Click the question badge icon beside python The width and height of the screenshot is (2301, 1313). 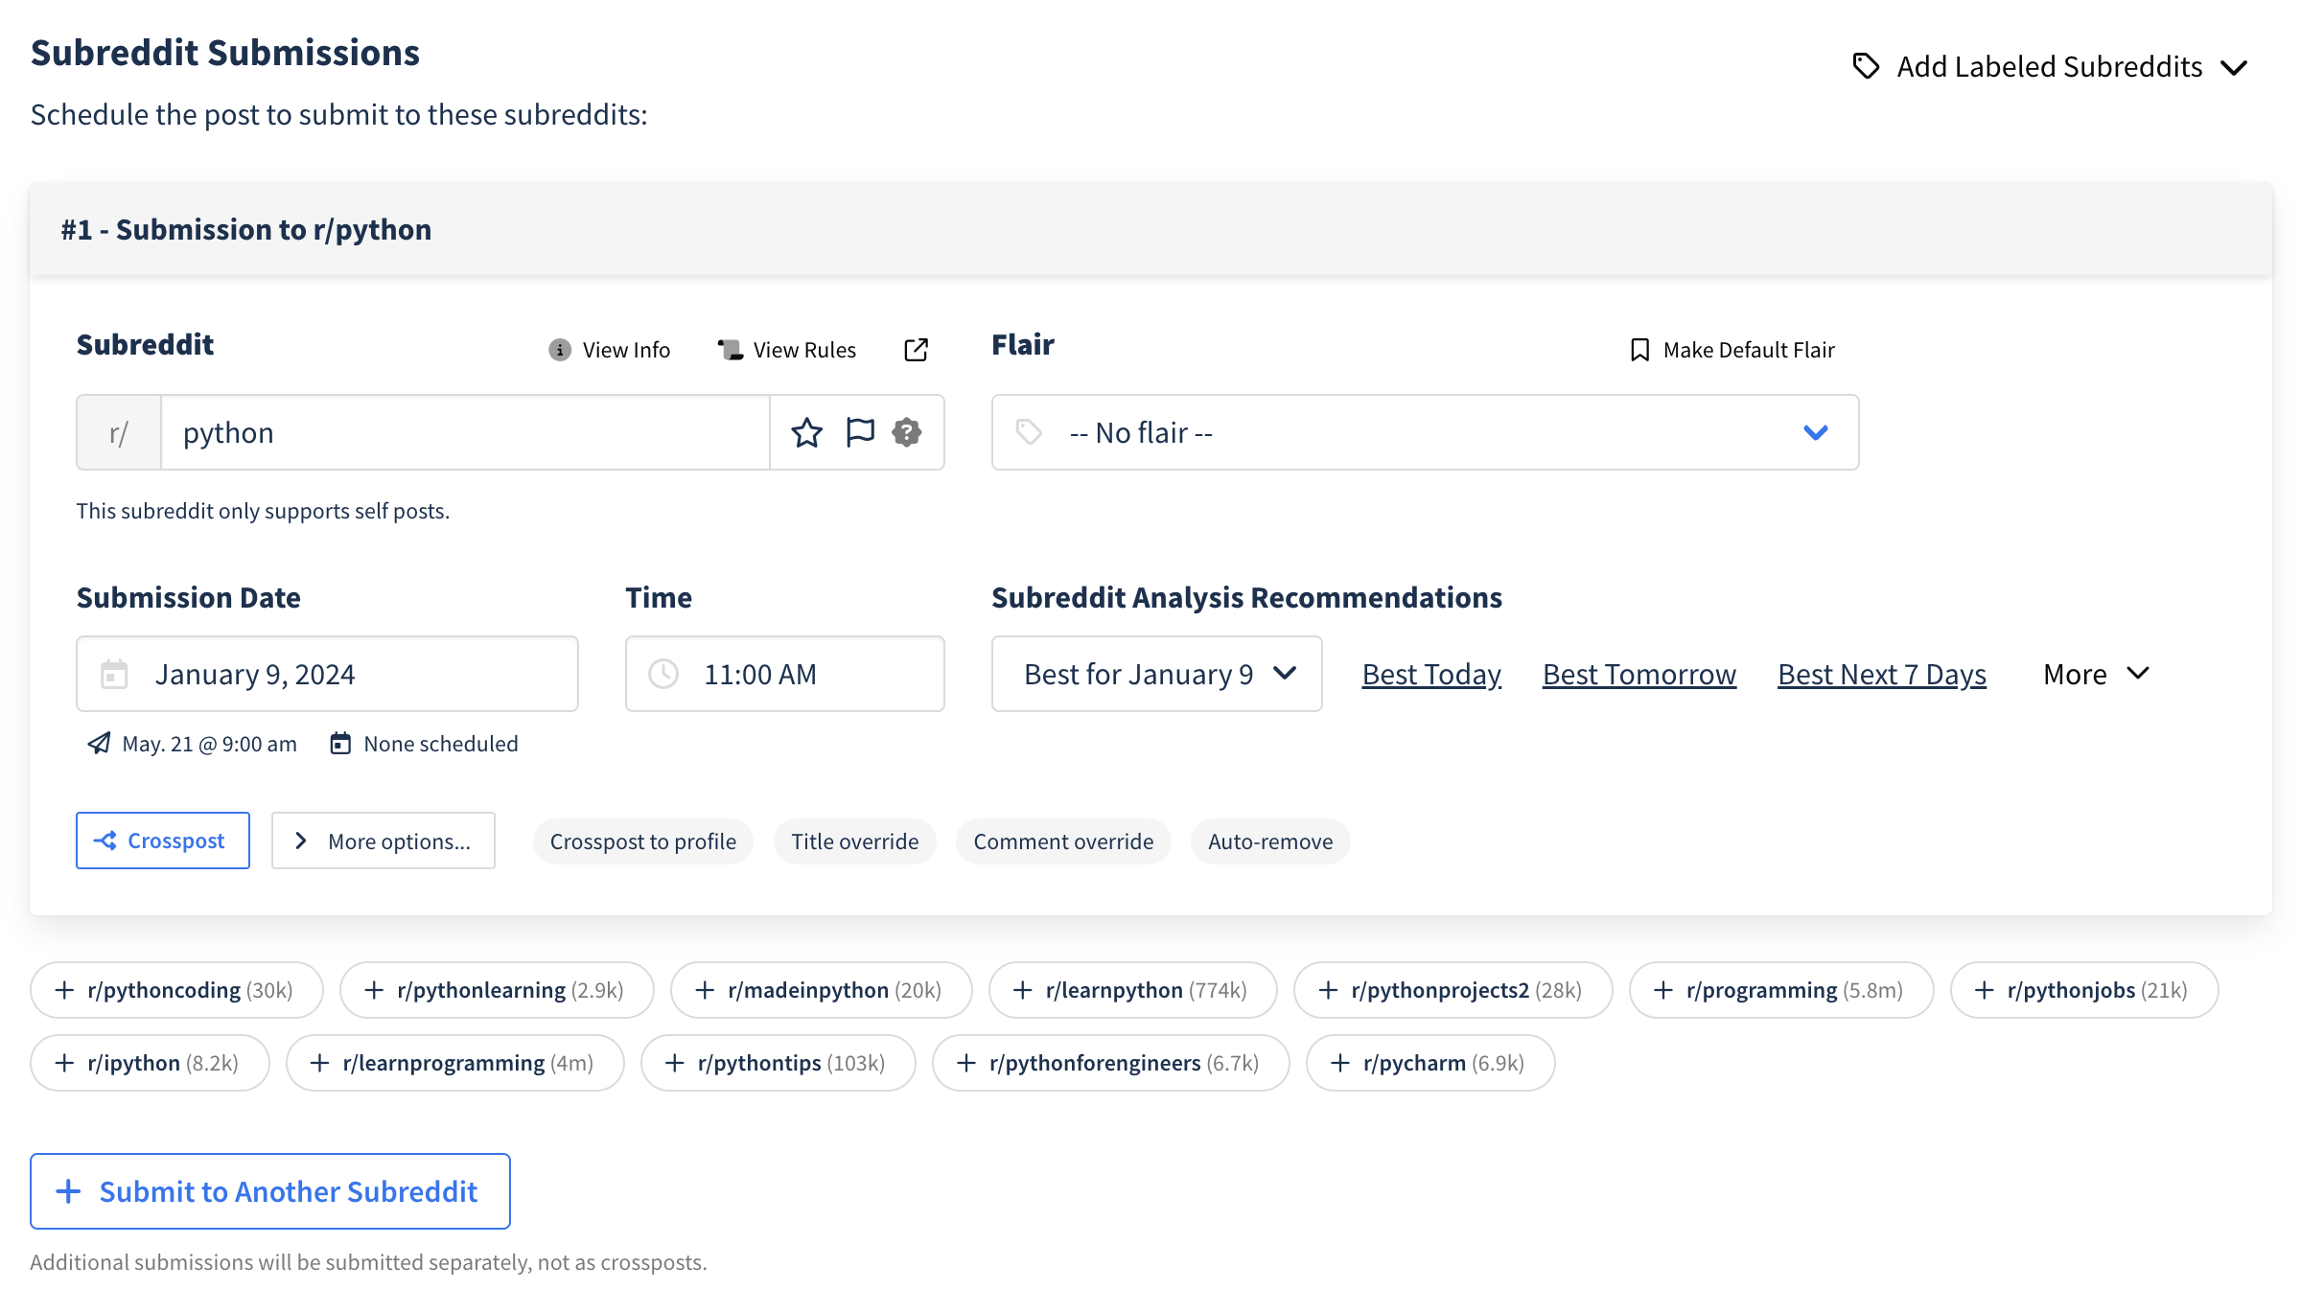click(907, 433)
